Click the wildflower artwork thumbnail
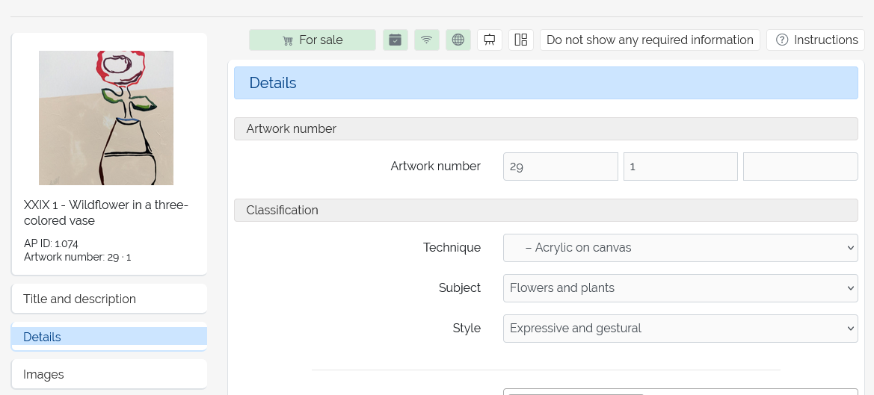 point(106,118)
